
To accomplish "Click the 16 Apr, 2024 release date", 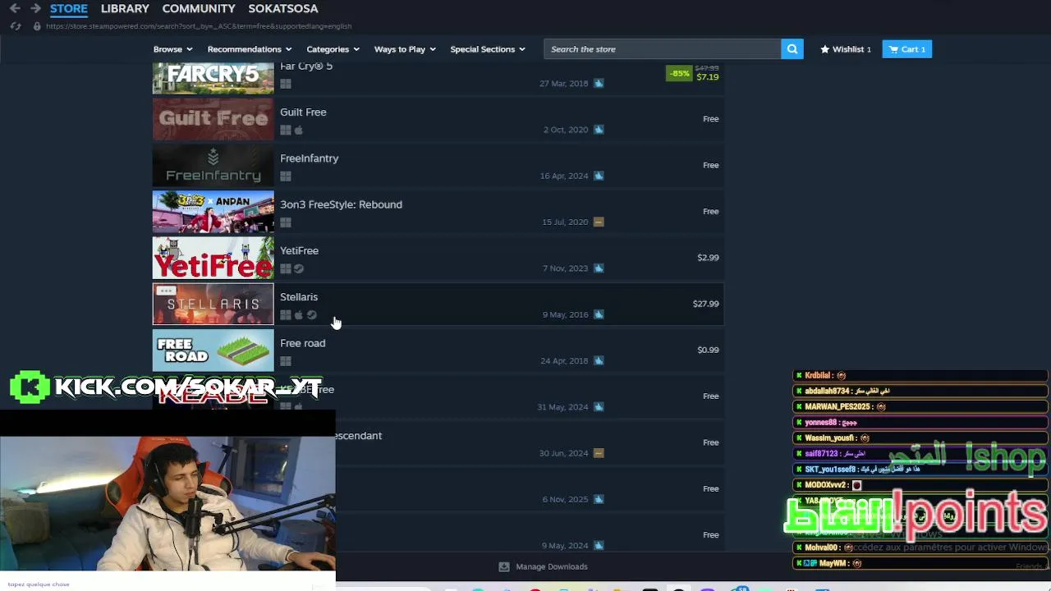I will click(563, 176).
